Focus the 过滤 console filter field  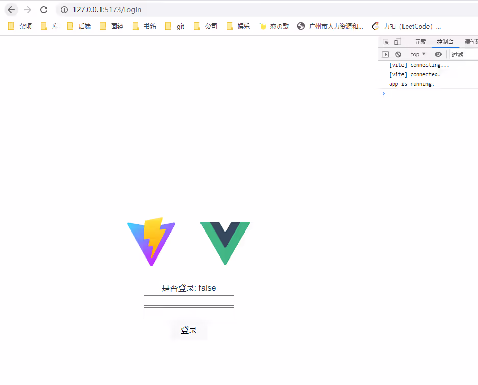coord(464,54)
